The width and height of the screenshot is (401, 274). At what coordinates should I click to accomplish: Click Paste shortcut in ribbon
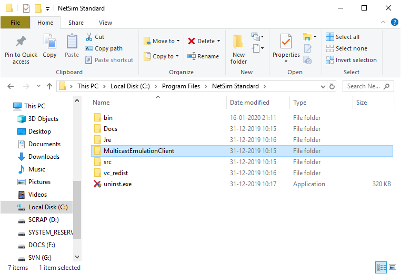tap(109, 60)
